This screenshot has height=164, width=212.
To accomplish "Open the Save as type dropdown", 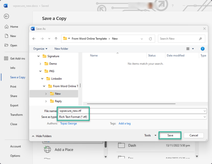I will (205, 117).
